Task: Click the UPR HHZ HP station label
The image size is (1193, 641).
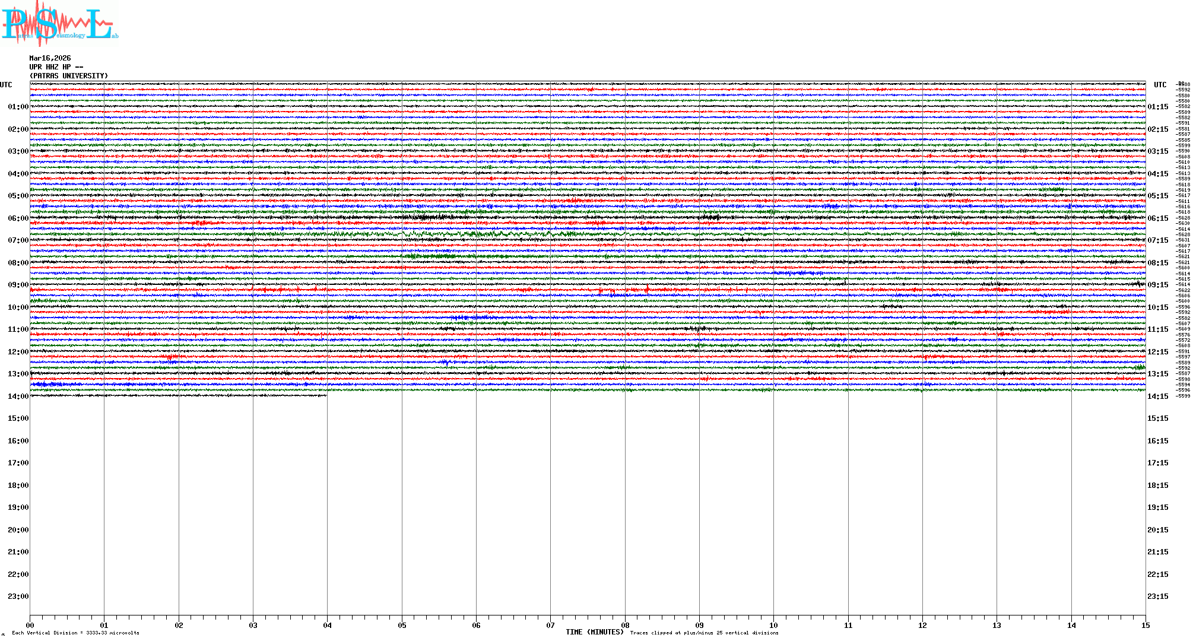Action: point(56,67)
